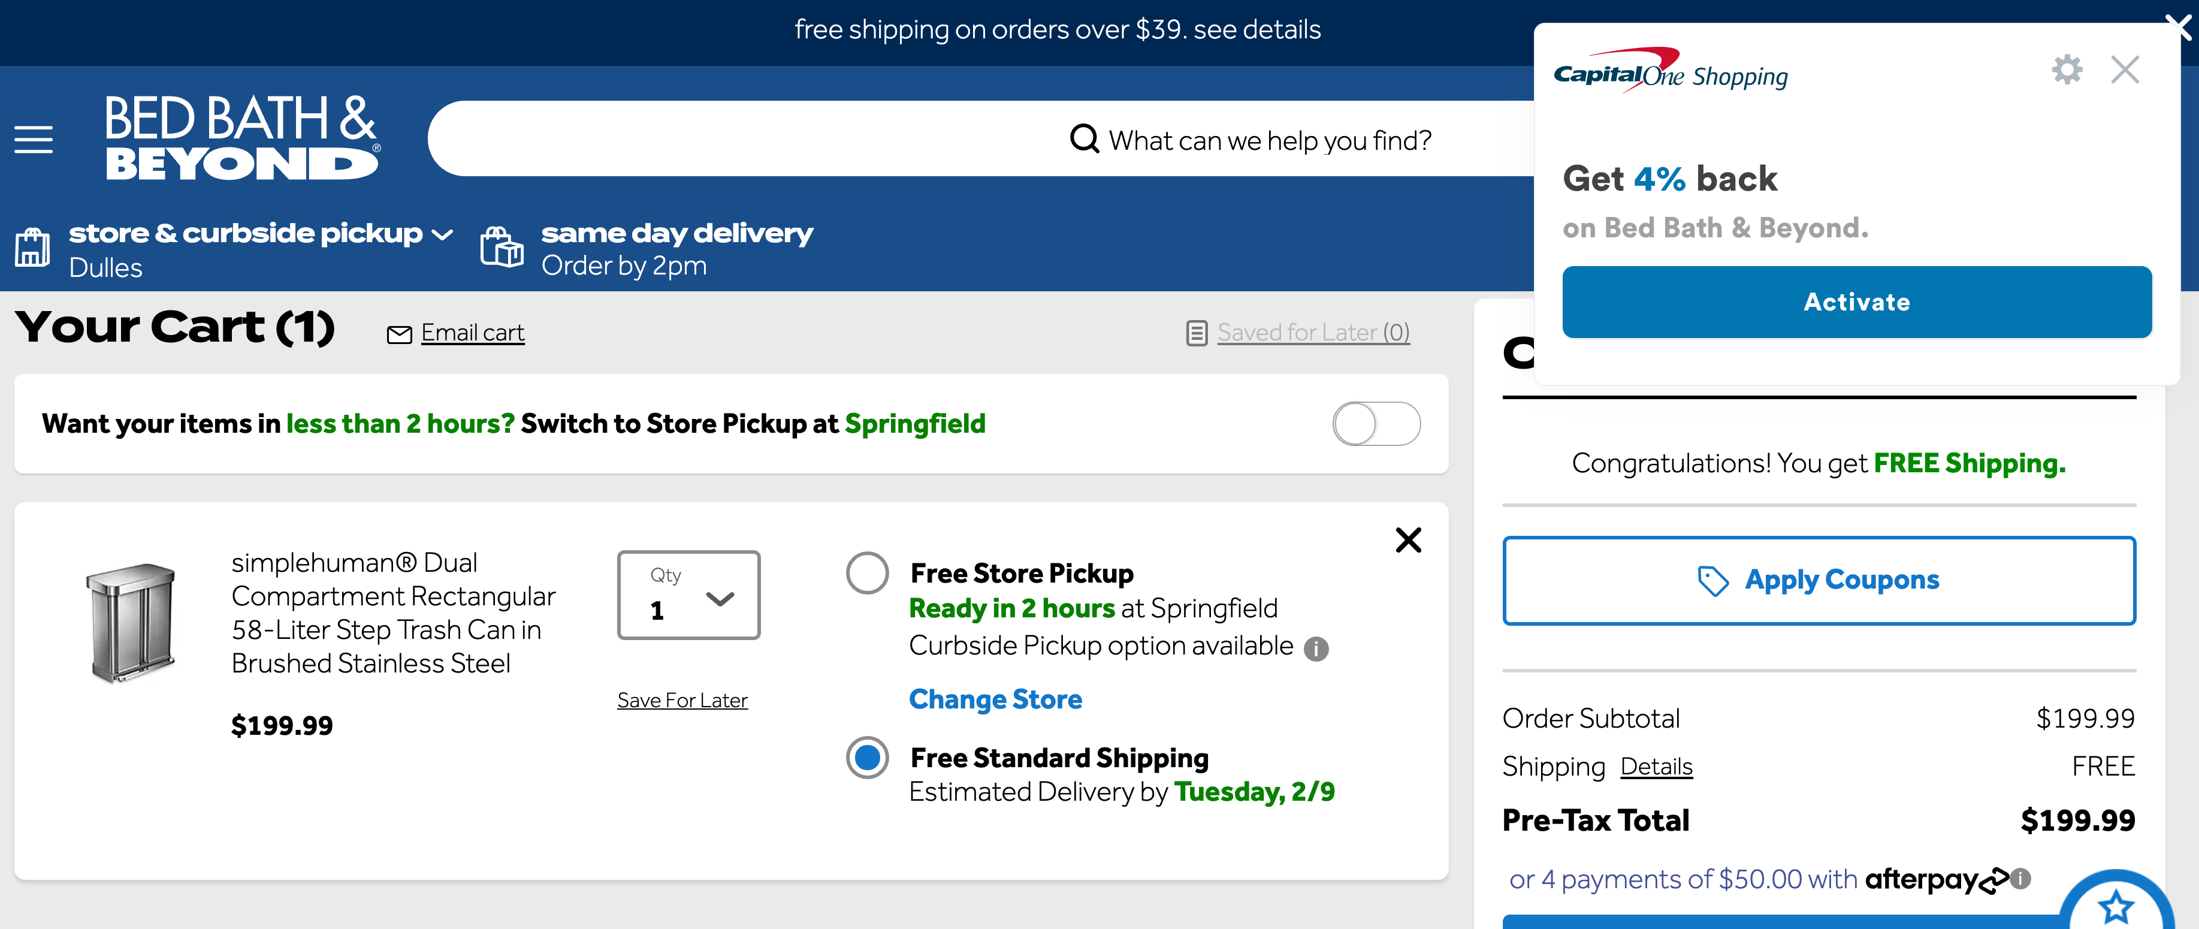Click the Saved for Later list icon
Screen dimensions: 2199x929
coord(1197,333)
